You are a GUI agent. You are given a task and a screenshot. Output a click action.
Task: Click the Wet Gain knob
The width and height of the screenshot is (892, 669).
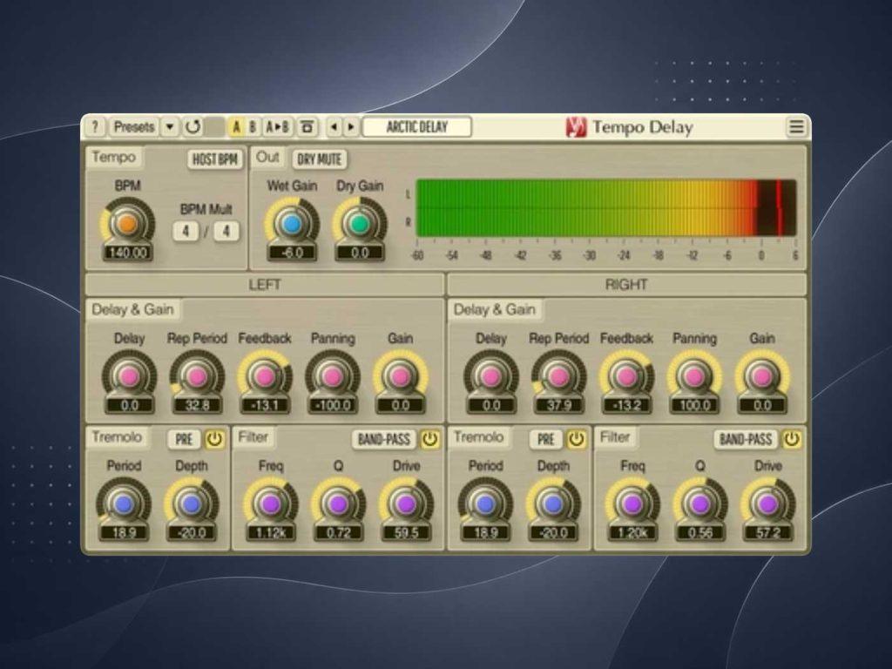pyautogui.click(x=292, y=223)
